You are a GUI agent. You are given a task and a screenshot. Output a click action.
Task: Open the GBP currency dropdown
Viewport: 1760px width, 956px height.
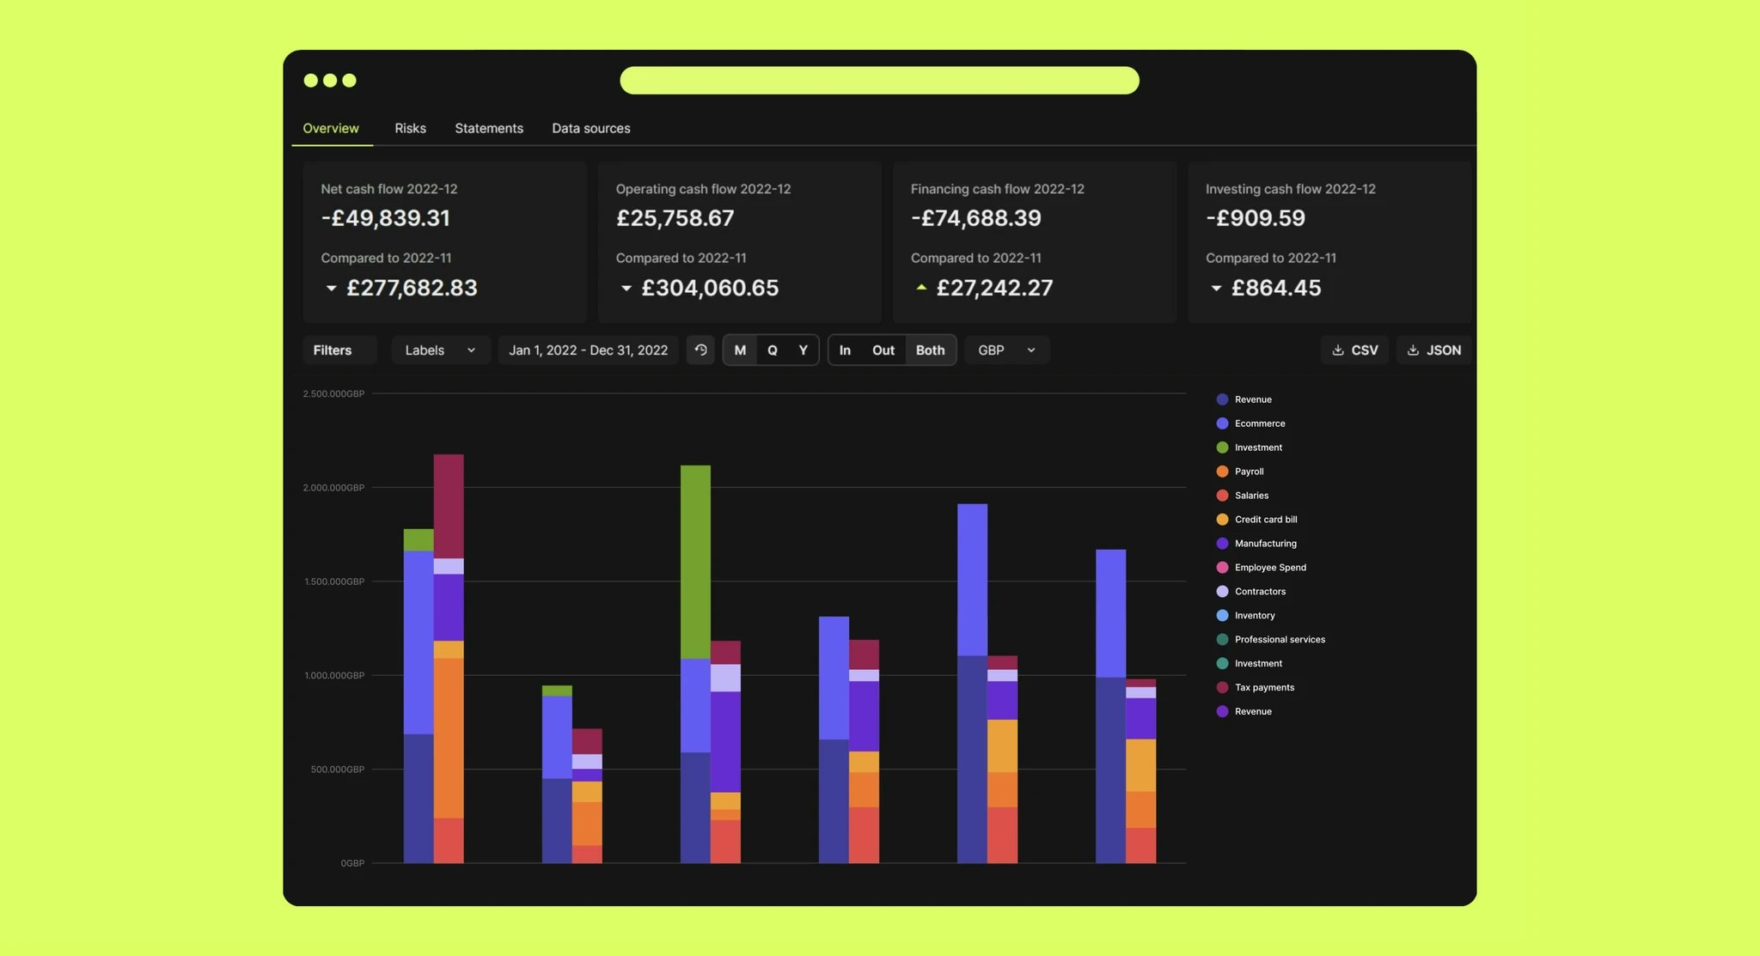pyautogui.click(x=1006, y=350)
